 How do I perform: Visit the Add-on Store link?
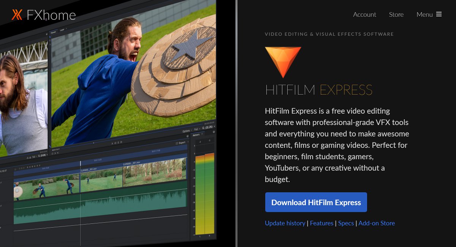click(x=377, y=223)
